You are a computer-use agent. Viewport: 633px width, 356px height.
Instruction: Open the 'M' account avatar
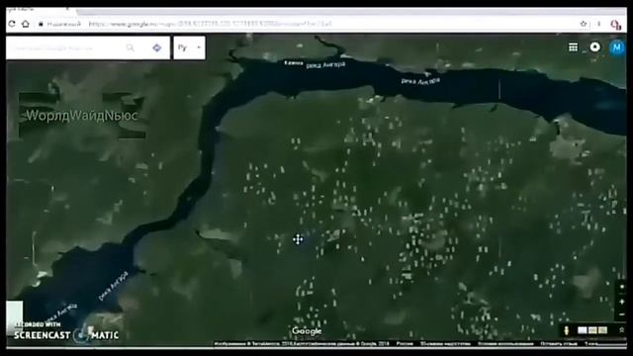617,47
